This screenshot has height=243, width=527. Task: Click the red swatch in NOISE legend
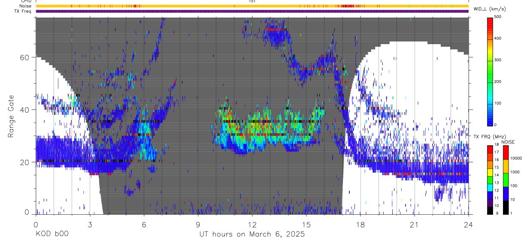(x=506, y=152)
